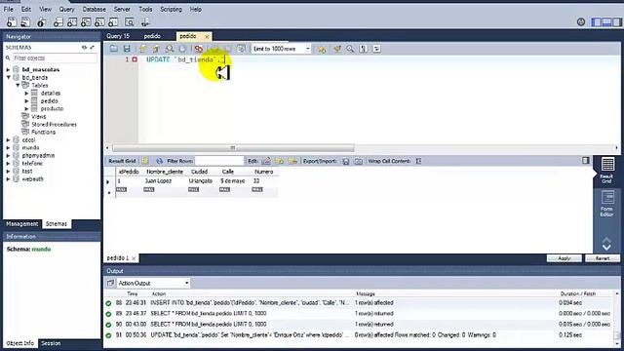Open the Query menu

(67, 9)
